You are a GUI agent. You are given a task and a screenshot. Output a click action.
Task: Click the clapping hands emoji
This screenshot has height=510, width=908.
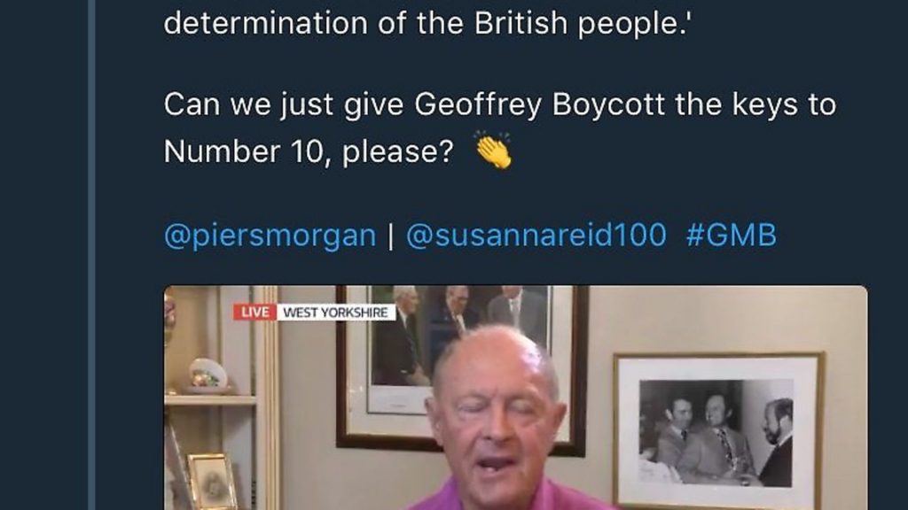tap(493, 151)
